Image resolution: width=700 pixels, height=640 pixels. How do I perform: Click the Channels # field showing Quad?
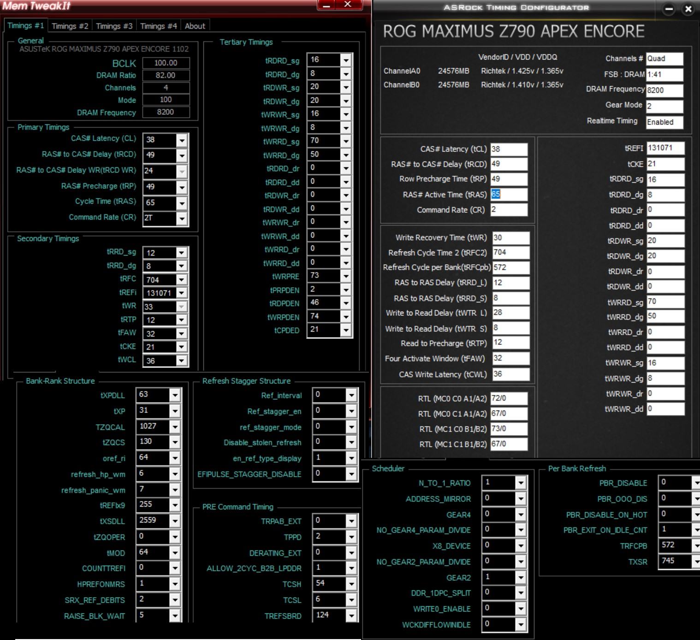tap(664, 59)
